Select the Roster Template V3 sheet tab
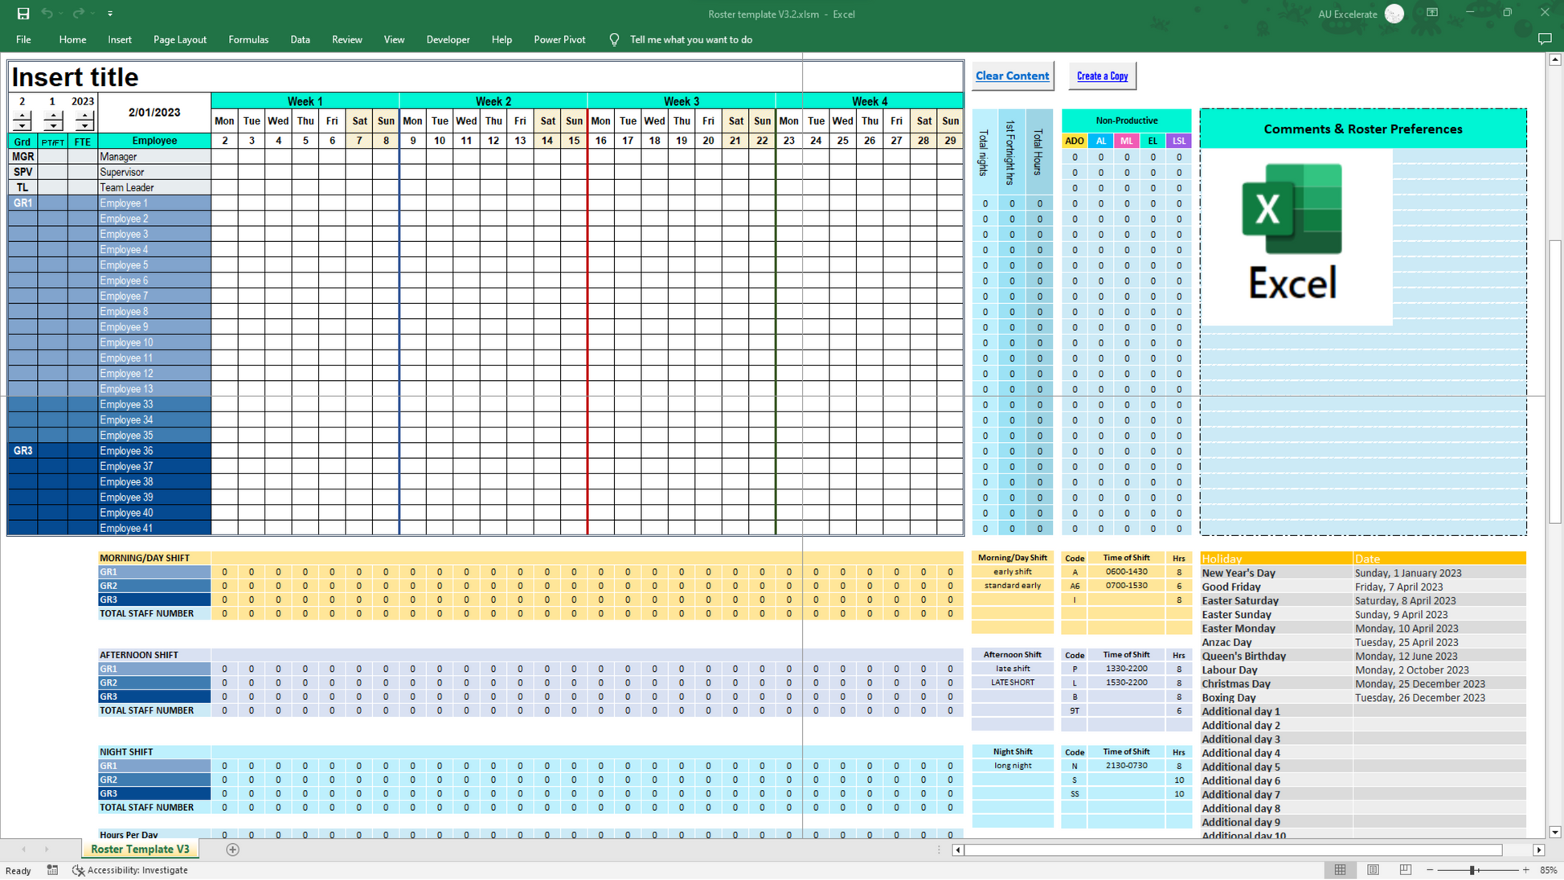The width and height of the screenshot is (1564, 880). click(140, 849)
